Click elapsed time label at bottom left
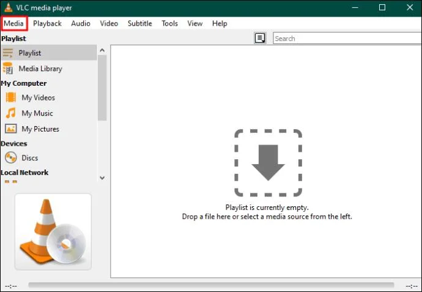The width and height of the screenshot is (422, 292). (x=11, y=285)
